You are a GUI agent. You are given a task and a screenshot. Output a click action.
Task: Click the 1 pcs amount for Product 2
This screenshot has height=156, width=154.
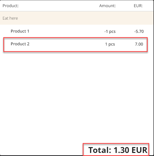(110, 44)
